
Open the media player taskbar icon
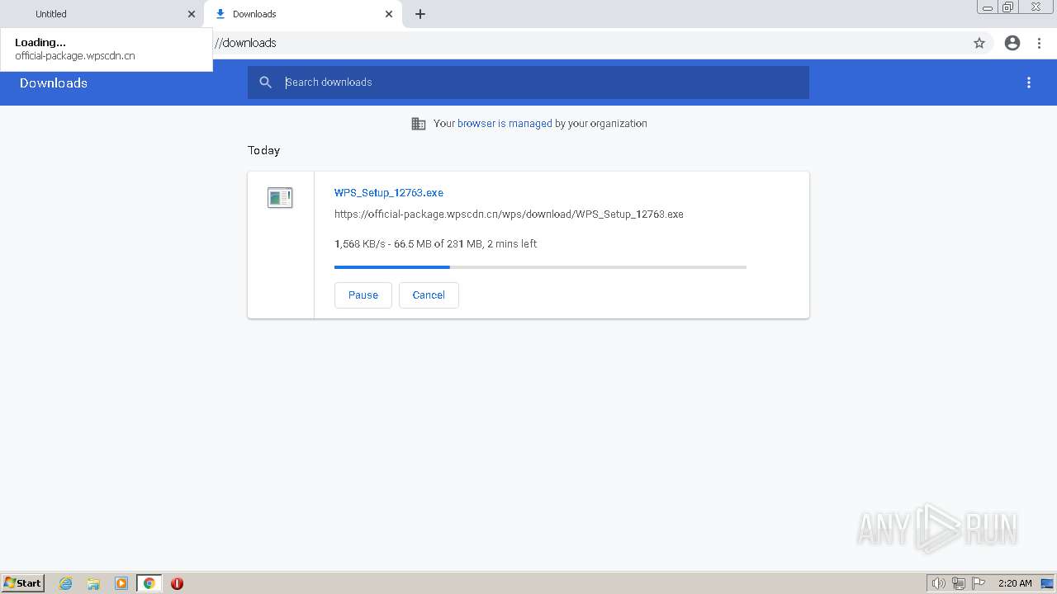click(x=121, y=583)
